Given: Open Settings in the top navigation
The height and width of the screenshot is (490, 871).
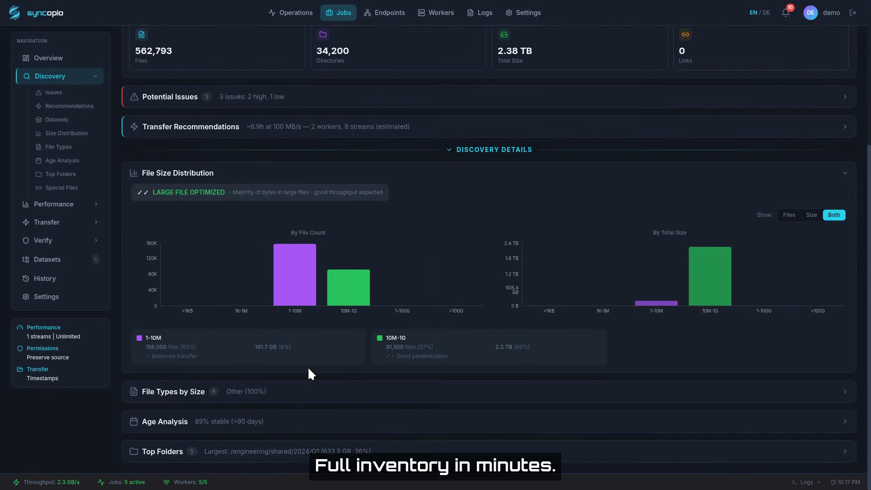Looking at the screenshot, I should tap(523, 13).
